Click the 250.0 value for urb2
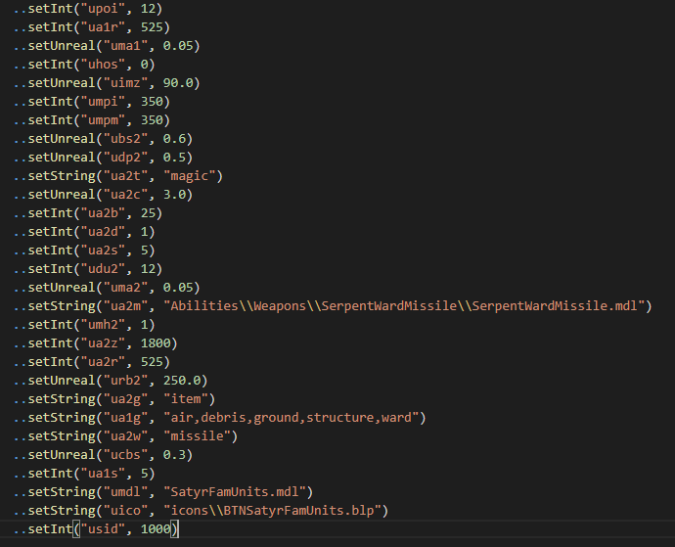 (182, 381)
